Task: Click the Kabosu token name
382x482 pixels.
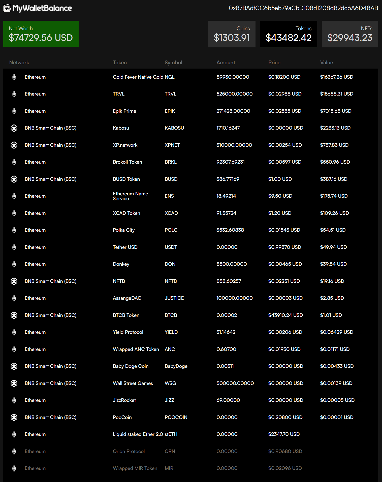Action: point(121,128)
